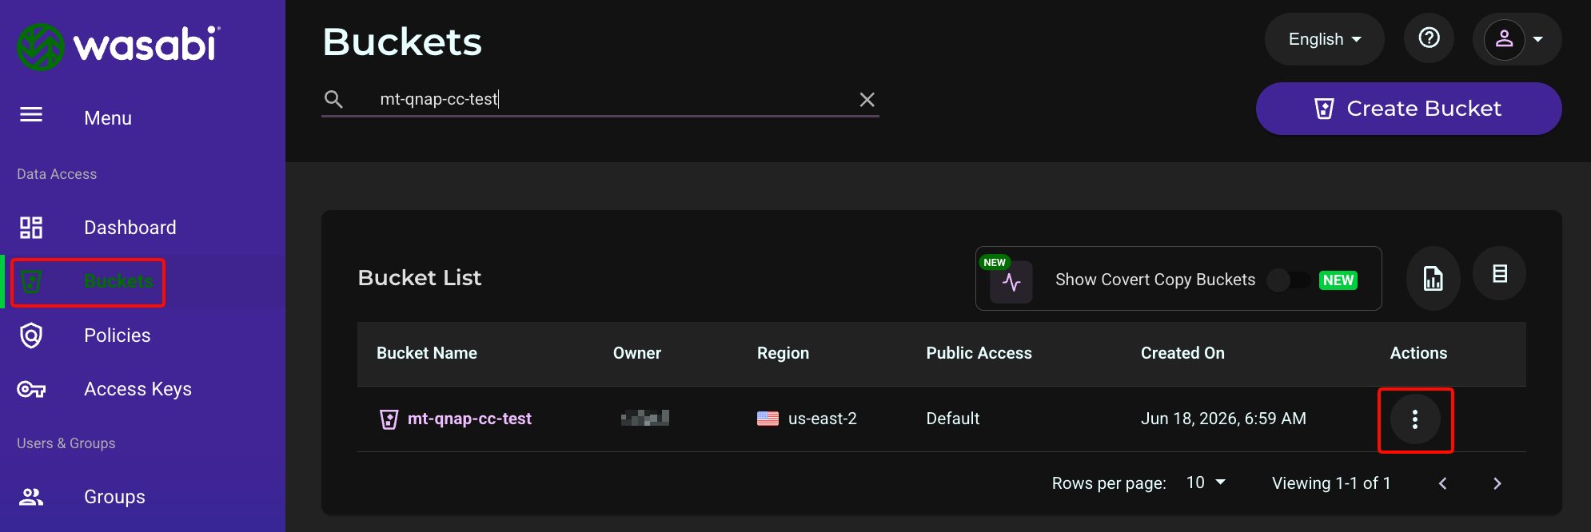The width and height of the screenshot is (1591, 532).
Task: Click the Default public access cell
Action: click(x=953, y=419)
